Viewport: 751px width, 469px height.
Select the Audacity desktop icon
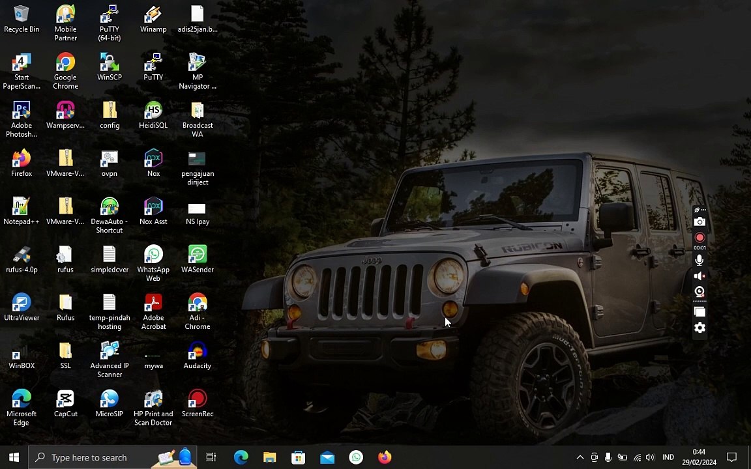click(x=197, y=356)
